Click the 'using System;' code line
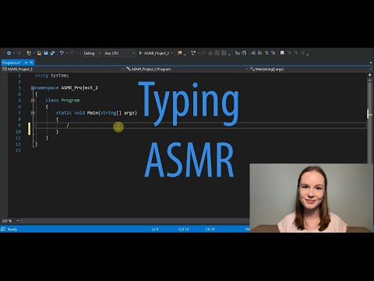374x281 pixels. [x=52, y=76]
